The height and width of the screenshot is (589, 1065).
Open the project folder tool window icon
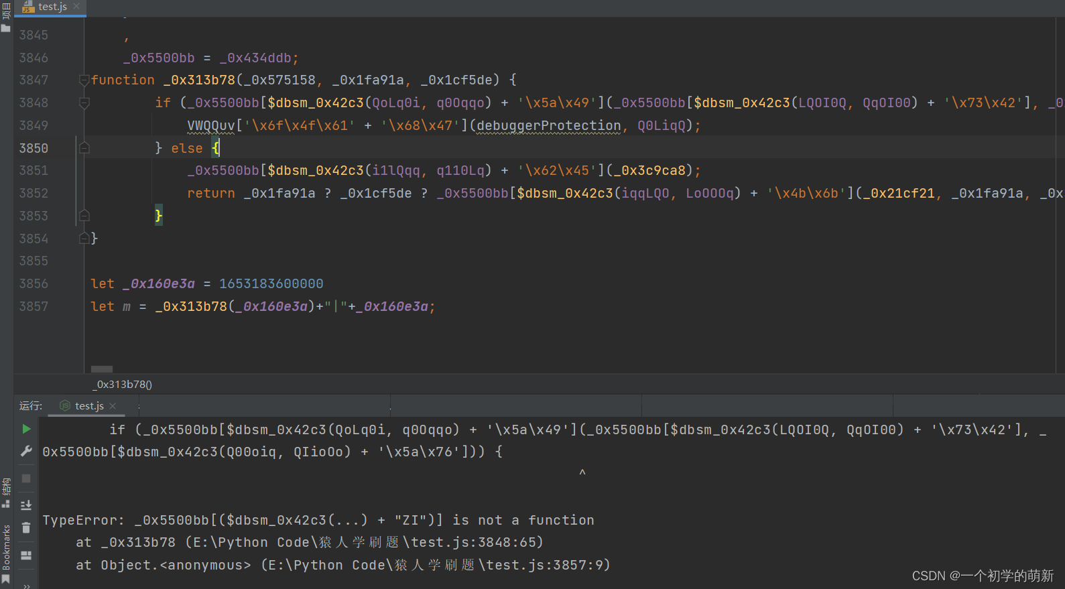[6, 28]
